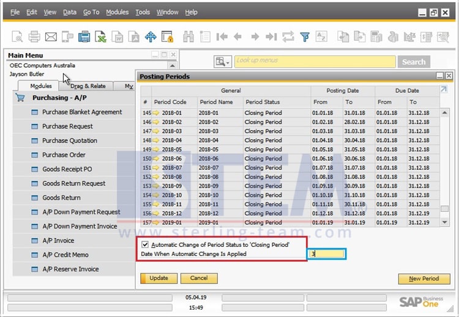
Task: Open A/P Invoice menu item
Action: tap(73, 241)
